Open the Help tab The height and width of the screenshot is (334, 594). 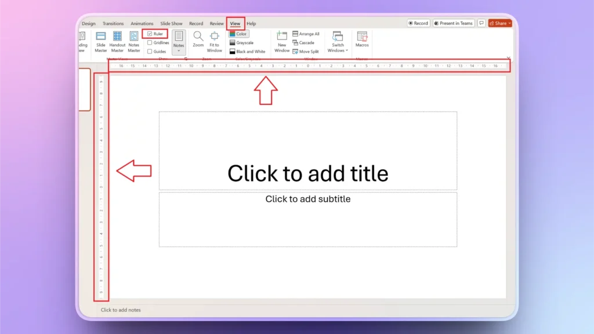click(251, 23)
